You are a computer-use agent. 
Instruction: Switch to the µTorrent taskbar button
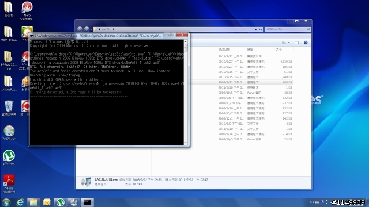60,202
